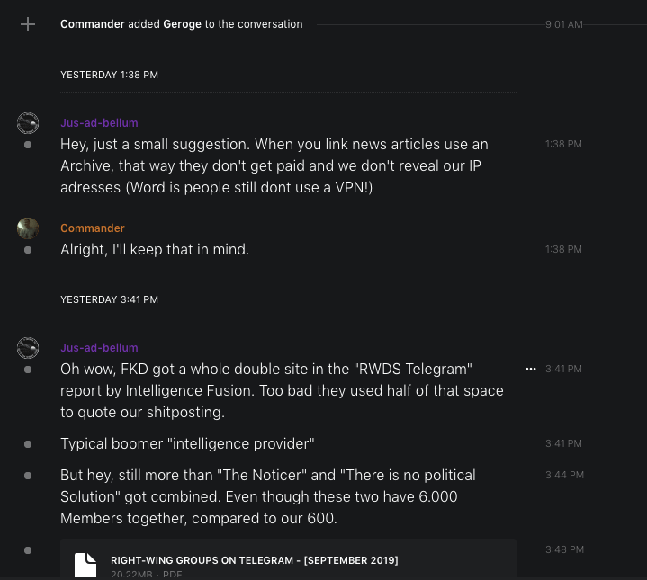Click the Jus-ad-bellum name above the FKD message
This screenshot has height=580, width=647.
click(99, 348)
